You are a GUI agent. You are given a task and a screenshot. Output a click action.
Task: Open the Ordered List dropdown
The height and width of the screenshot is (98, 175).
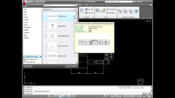(x=48, y=9)
